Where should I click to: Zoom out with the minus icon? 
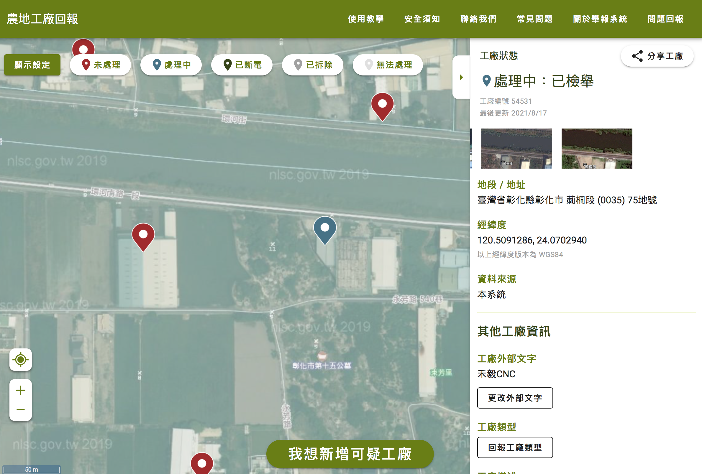21,410
